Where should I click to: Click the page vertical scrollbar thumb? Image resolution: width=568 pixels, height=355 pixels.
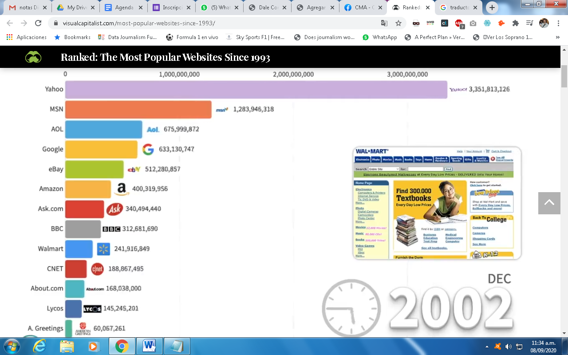(564, 76)
